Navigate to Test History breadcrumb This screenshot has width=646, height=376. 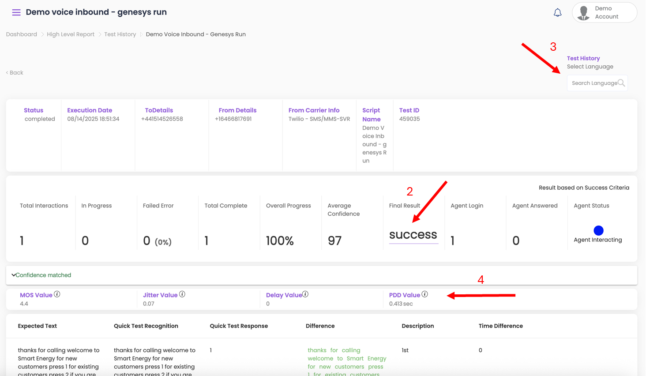point(120,34)
